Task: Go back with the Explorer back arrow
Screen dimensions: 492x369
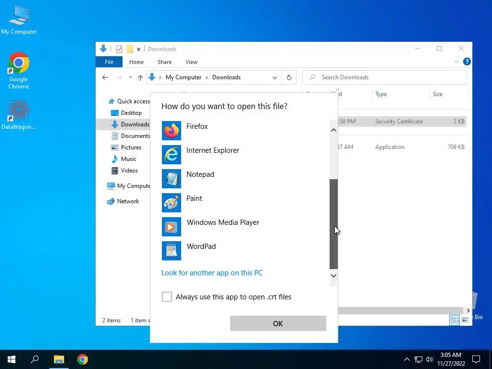Action: [x=105, y=77]
